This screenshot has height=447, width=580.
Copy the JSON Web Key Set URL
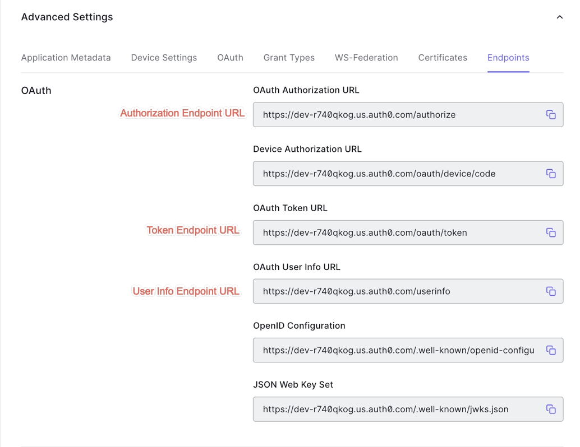click(551, 409)
